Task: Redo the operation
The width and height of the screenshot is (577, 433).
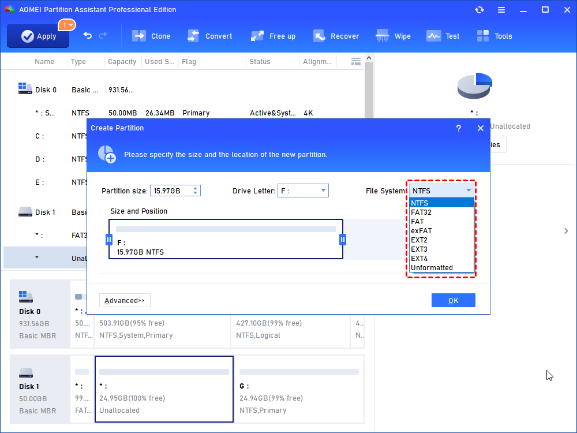Action: tap(103, 35)
